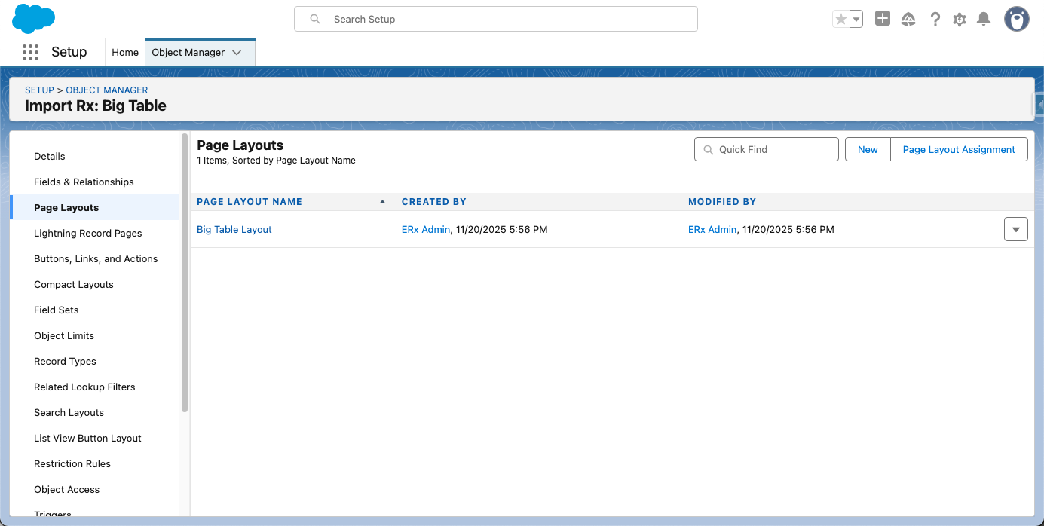Viewport: 1044px width, 526px height.
Task: Click the favorites star icon
Action: click(x=840, y=20)
